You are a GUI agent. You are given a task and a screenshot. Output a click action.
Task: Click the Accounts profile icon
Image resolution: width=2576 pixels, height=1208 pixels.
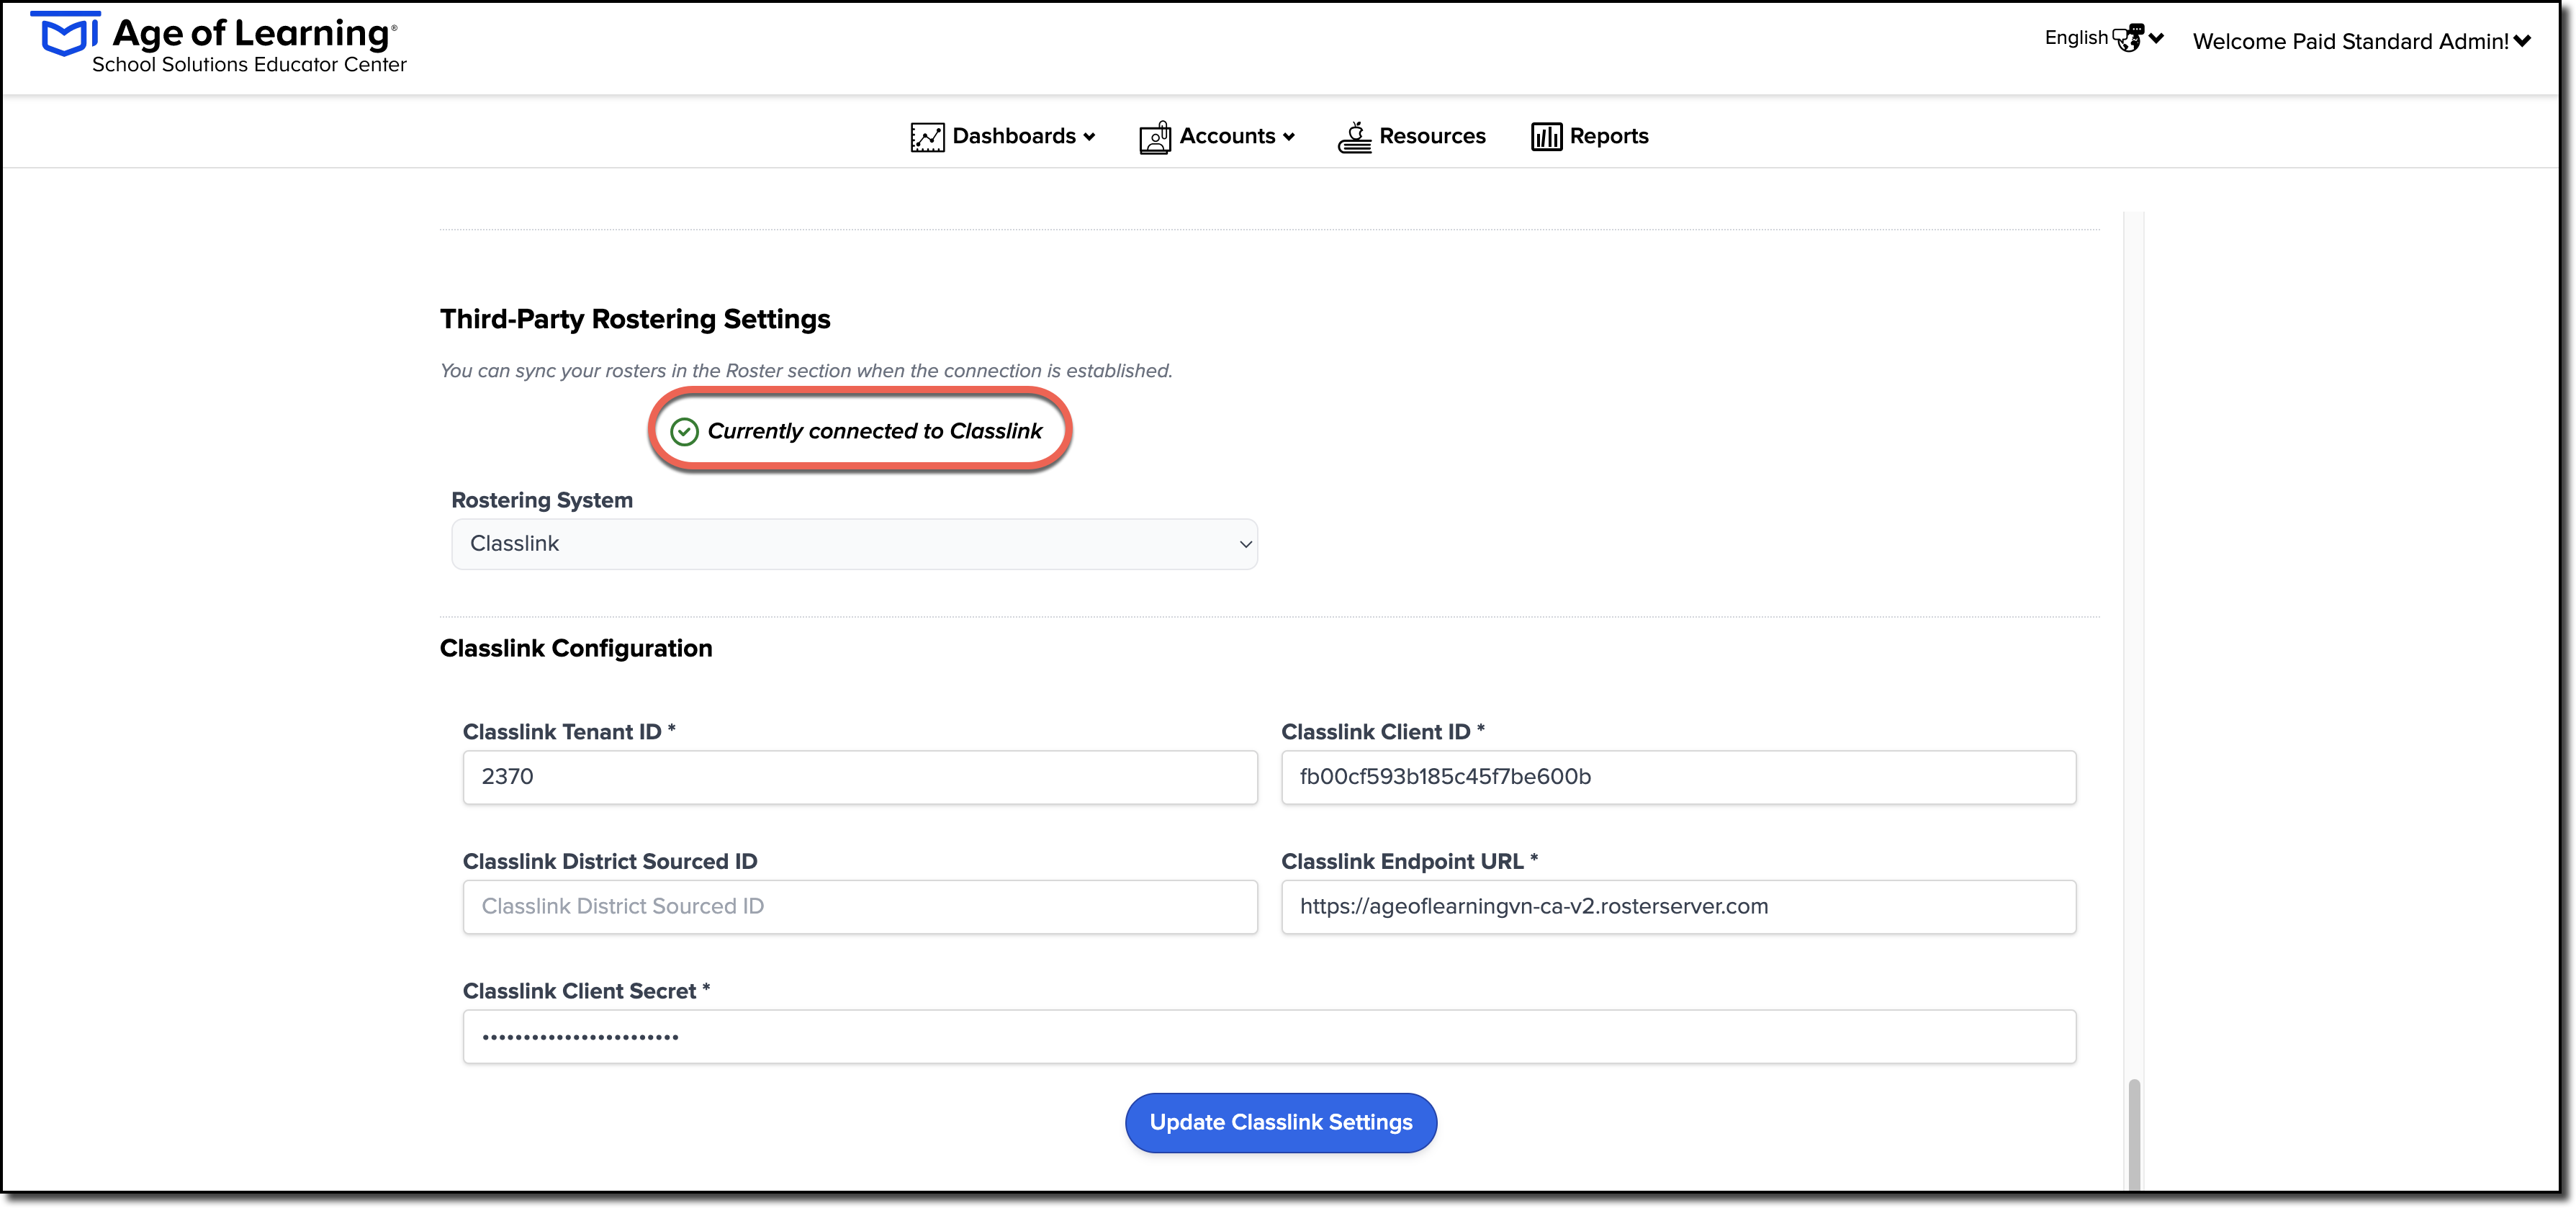[1155, 137]
